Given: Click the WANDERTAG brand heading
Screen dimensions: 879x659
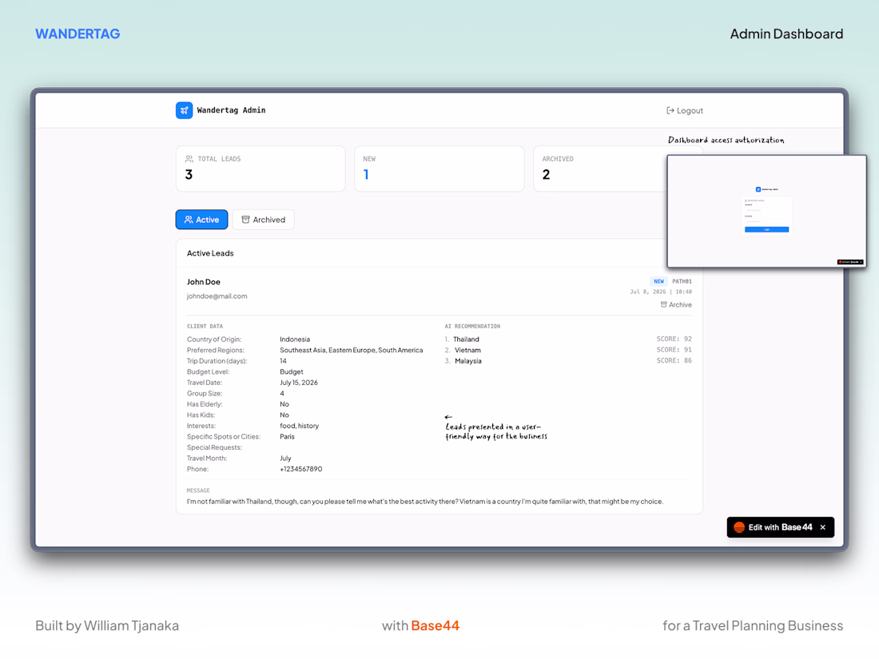Looking at the screenshot, I should 78,34.
